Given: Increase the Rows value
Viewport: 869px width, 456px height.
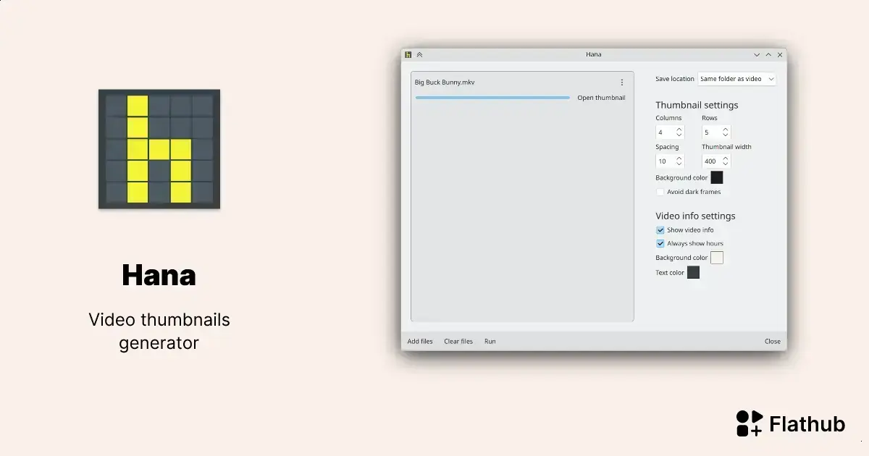Looking at the screenshot, I should pos(725,130).
